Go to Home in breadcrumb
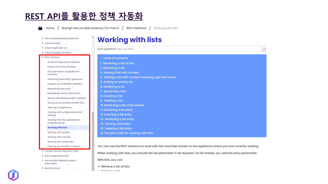 pos(50,28)
